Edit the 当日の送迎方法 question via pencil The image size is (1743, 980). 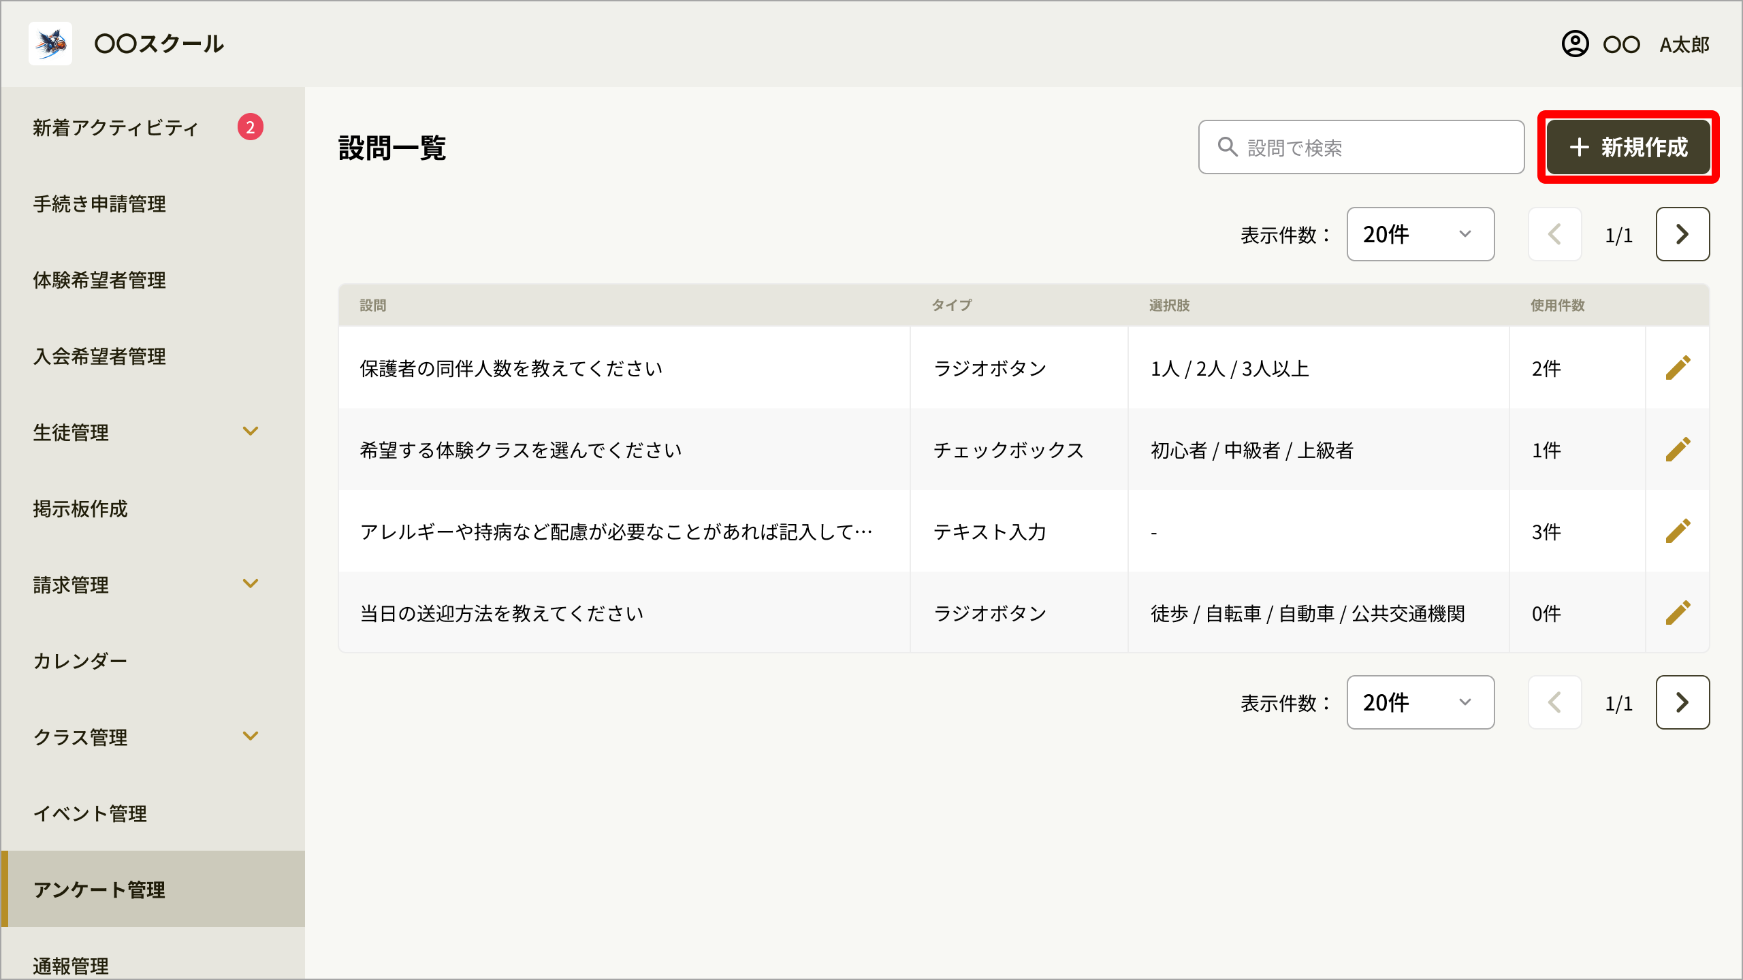pyautogui.click(x=1678, y=612)
